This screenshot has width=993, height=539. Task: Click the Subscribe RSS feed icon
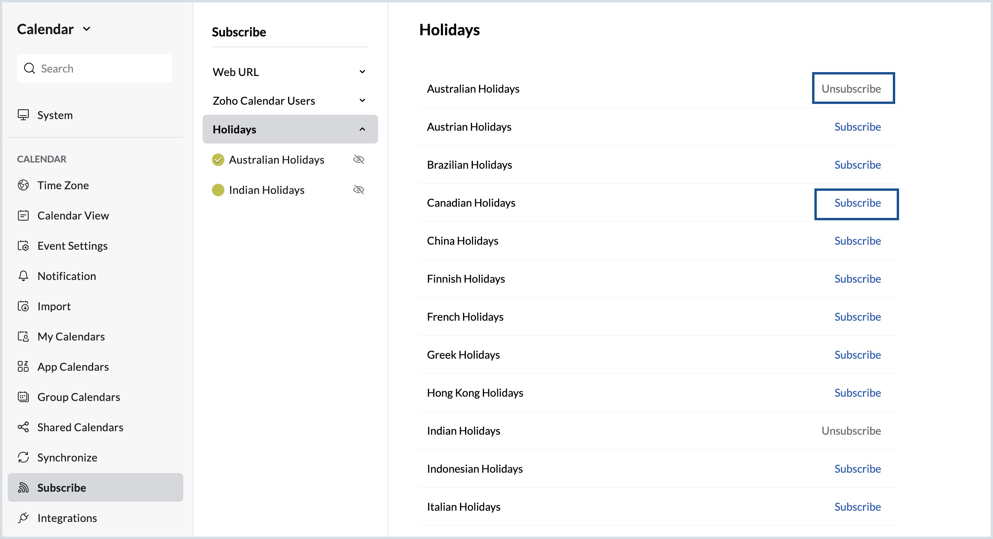point(24,487)
